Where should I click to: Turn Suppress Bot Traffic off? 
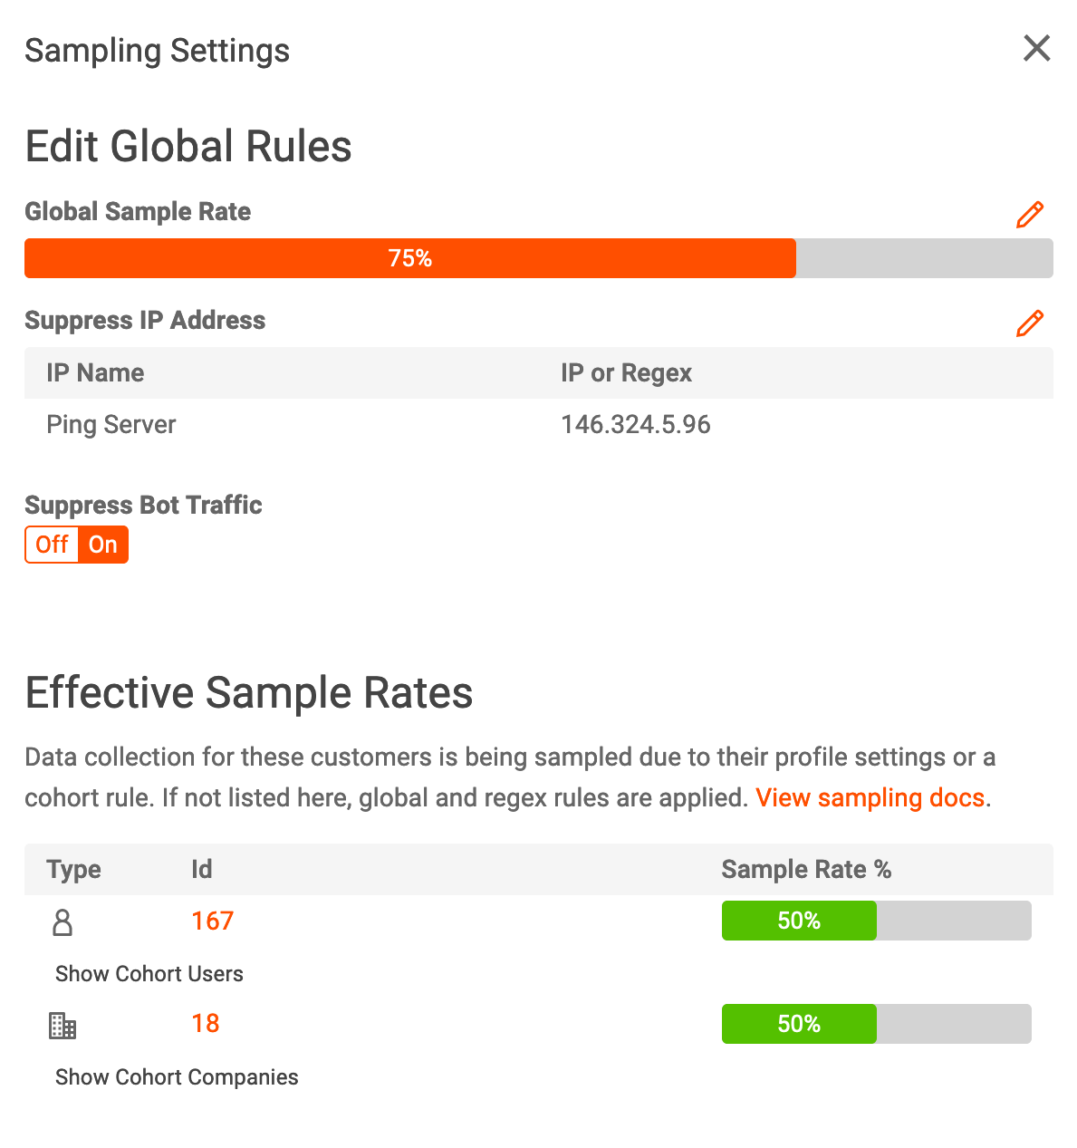click(51, 545)
